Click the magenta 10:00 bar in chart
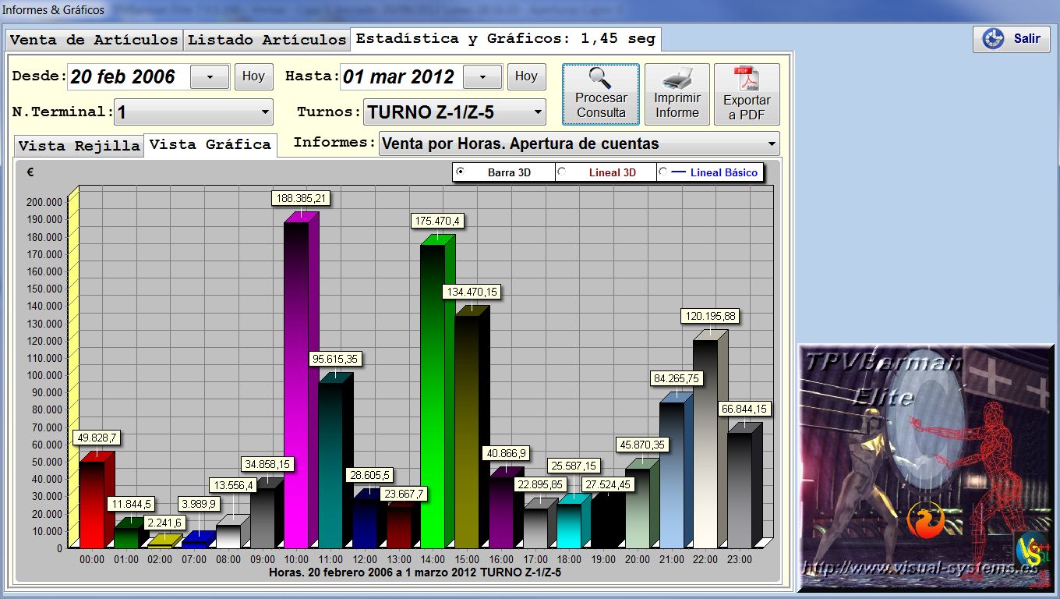Viewport: 1060px width, 599px height. [296, 382]
